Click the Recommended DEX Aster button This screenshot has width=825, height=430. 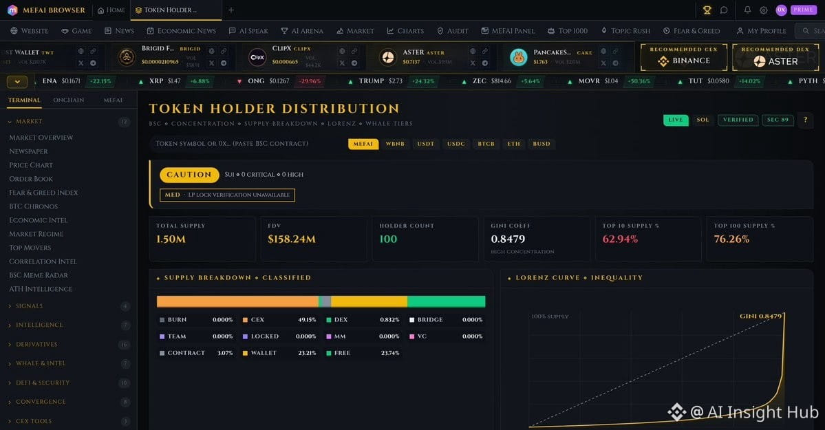click(x=775, y=57)
